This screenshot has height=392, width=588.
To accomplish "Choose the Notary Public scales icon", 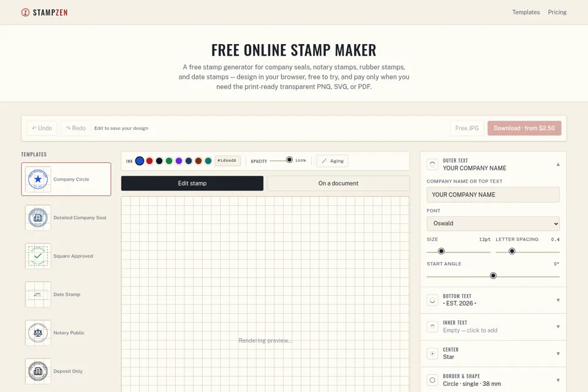I will [38, 333].
